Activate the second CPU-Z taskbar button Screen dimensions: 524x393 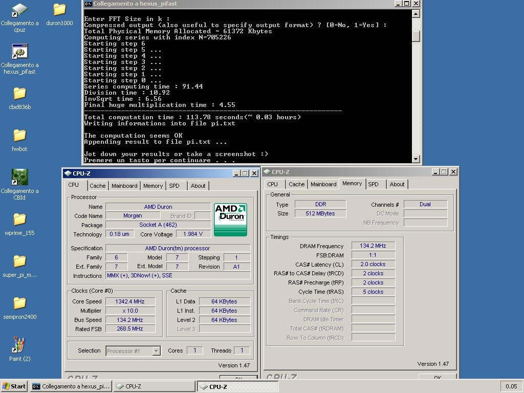click(237, 386)
